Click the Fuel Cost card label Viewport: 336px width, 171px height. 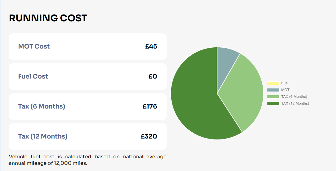33,76
